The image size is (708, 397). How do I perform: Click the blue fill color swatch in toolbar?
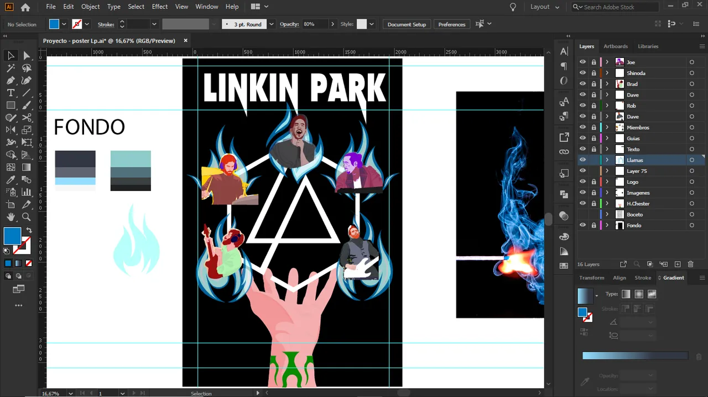tap(12, 236)
